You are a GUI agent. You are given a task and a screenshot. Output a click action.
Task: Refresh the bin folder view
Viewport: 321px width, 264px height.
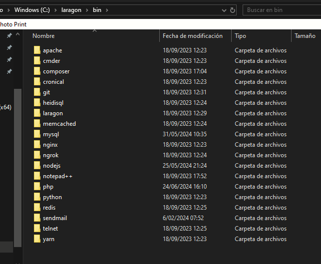coord(233,10)
